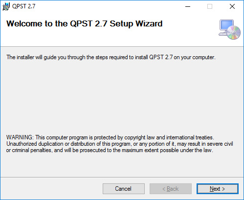Click the disabled maximize window square
Viewport: 244px width, 200px height.
click(210, 6)
